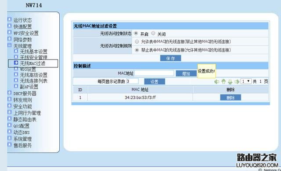Click the icon beside 快速配置
Image resolution: width=281 pixels, height=171 pixels.
[10, 26]
